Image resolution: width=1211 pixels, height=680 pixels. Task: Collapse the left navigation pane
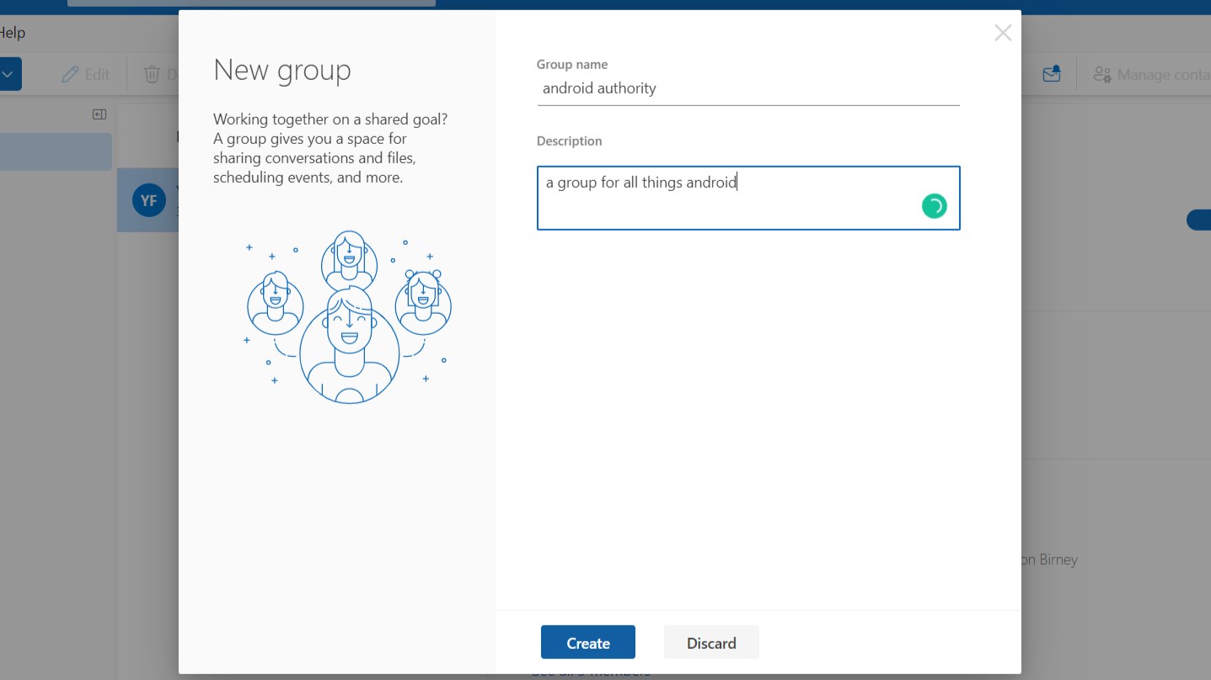(x=99, y=114)
